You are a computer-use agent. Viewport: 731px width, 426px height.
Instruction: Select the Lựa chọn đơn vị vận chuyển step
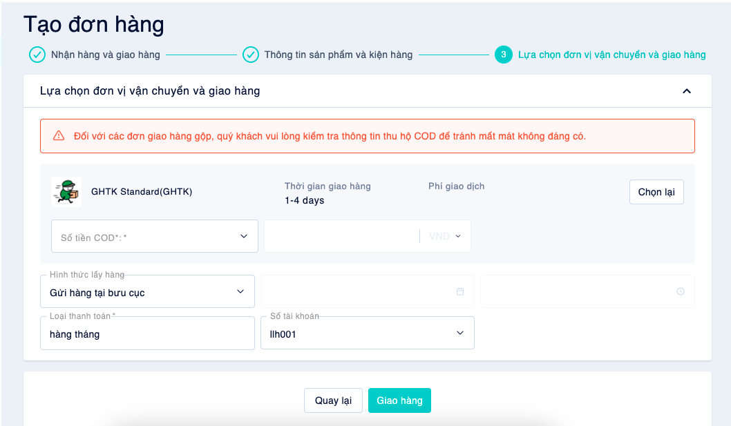tap(612, 55)
